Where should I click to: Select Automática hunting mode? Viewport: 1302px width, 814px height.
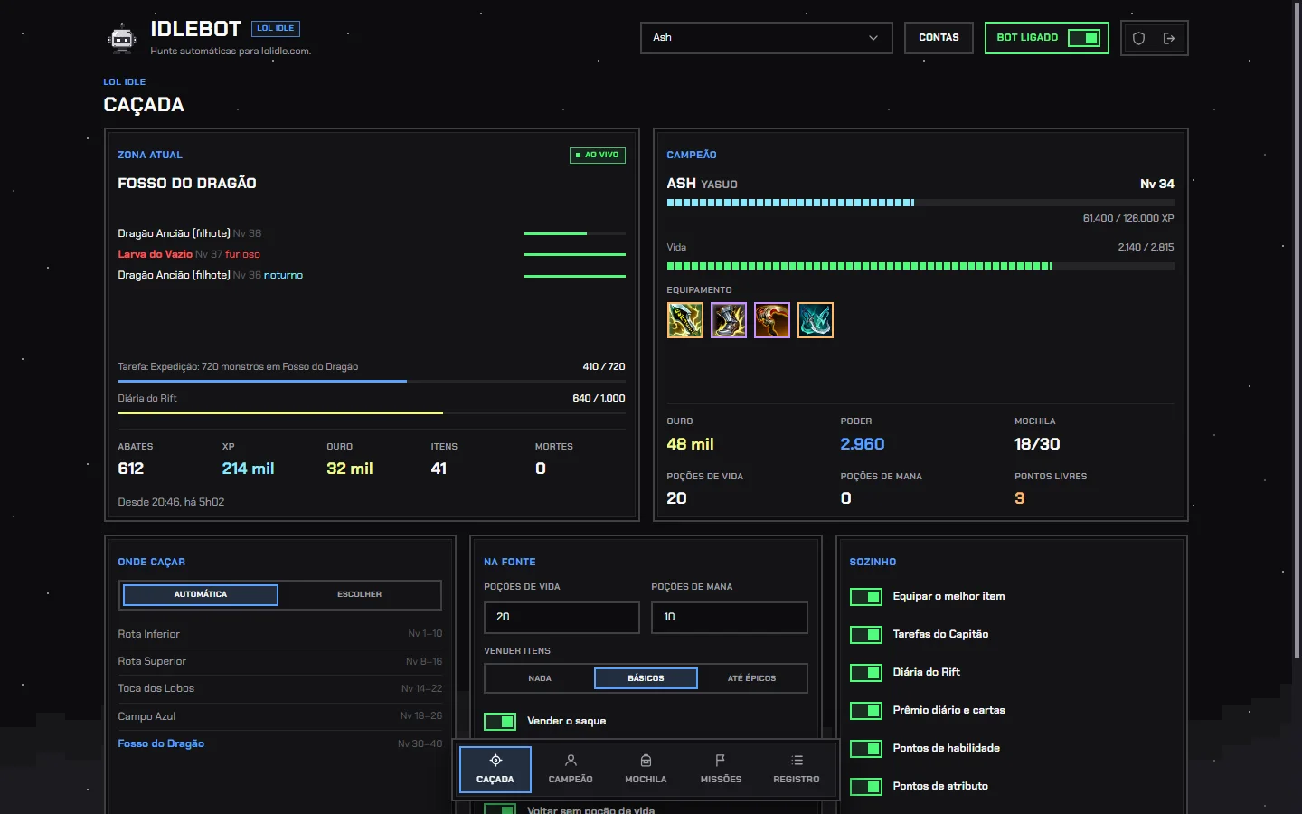point(201,594)
